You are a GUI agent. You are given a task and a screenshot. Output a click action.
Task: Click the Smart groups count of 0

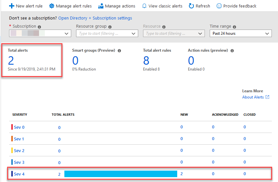tap(75, 61)
